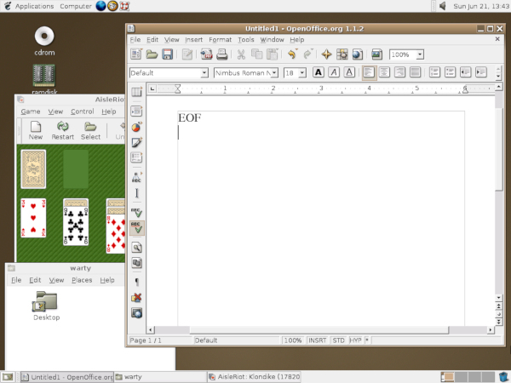The image size is (511, 383).
Task: Align text left
Action: tap(369, 72)
